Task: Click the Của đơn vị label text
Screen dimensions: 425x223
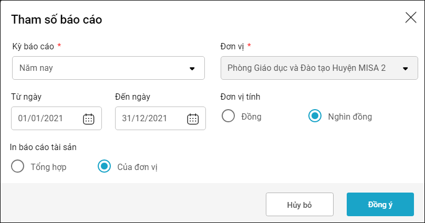Action: pos(138,167)
